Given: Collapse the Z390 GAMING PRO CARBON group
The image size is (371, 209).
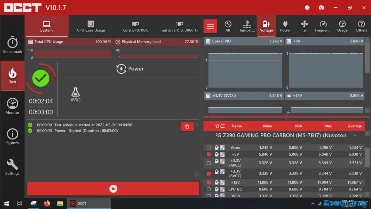Looking at the screenshot, I should (355, 136).
